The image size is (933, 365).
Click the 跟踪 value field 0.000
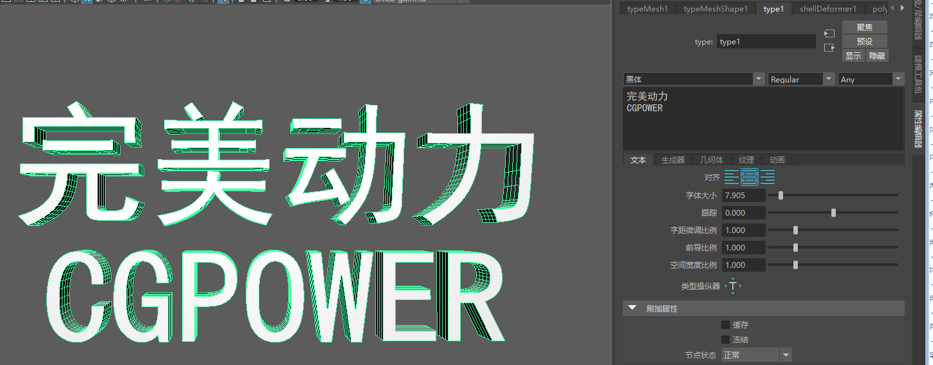tap(743, 212)
